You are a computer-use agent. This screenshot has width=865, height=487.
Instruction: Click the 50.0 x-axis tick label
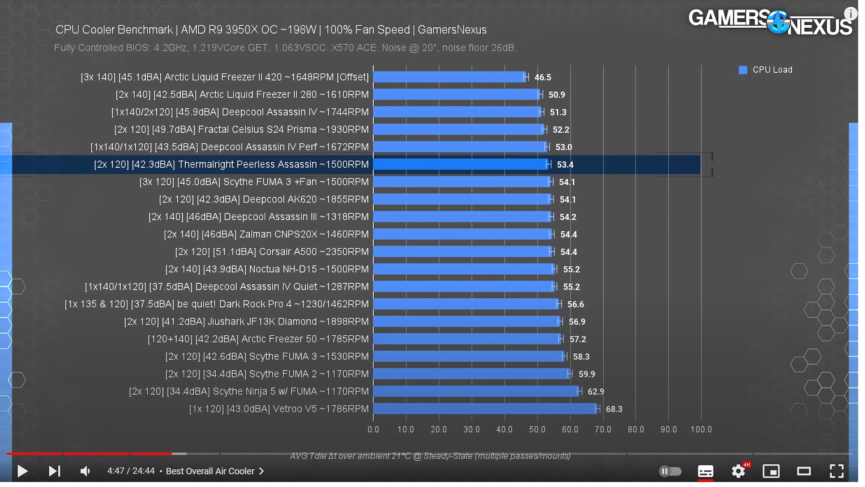(x=537, y=430)
